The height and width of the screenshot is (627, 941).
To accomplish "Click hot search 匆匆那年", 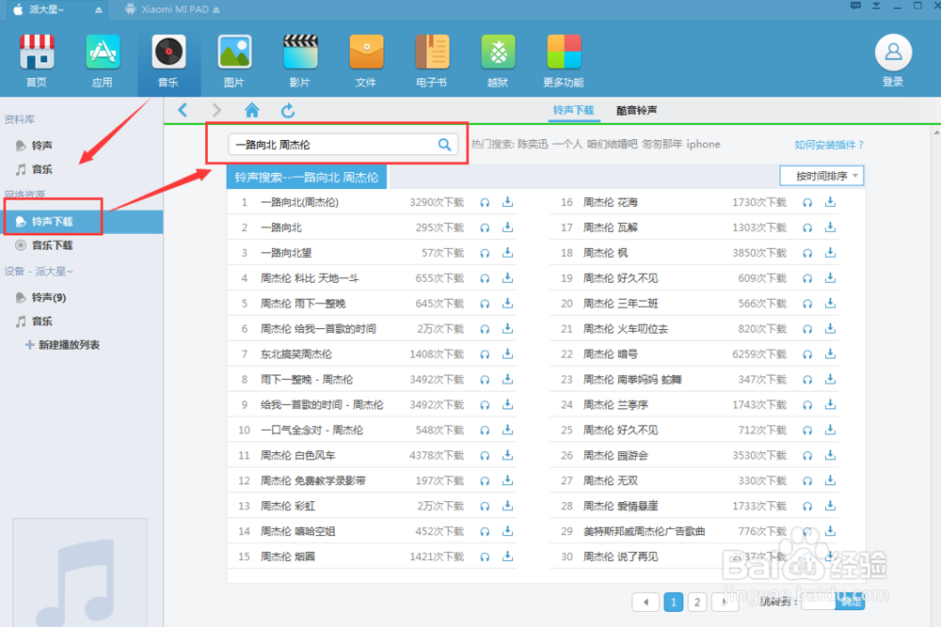I will (662, 145).
